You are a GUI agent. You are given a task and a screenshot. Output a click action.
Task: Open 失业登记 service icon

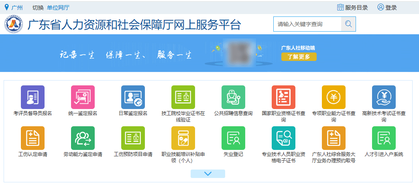point(233,138)
